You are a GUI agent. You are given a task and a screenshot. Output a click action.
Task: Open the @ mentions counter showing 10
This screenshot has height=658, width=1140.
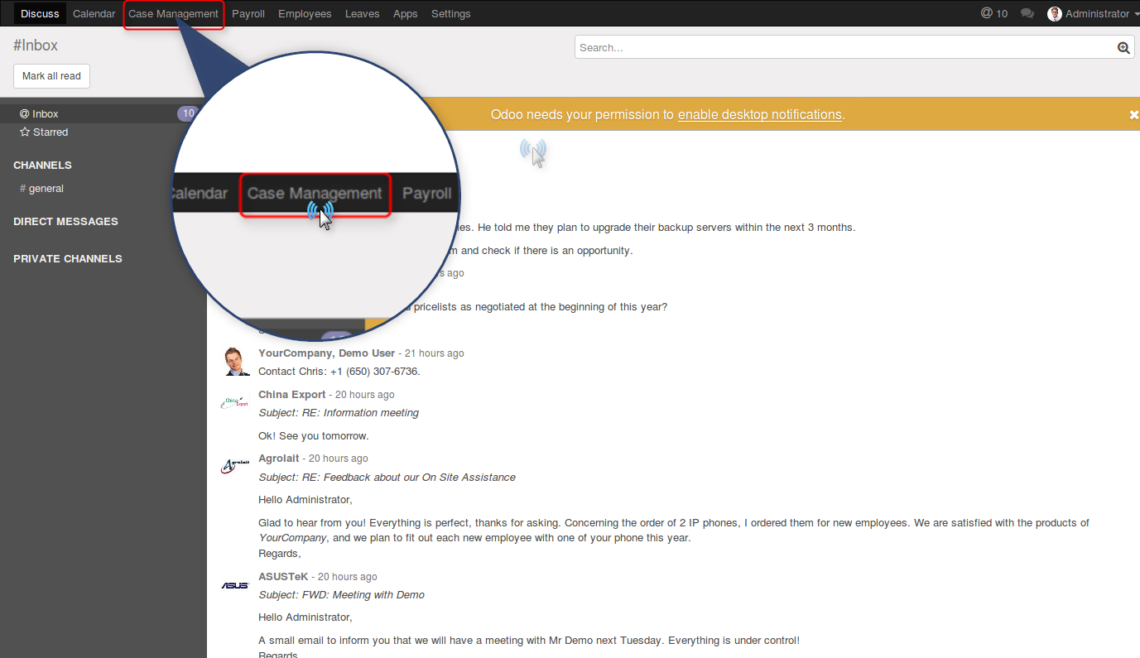[993, 13]
